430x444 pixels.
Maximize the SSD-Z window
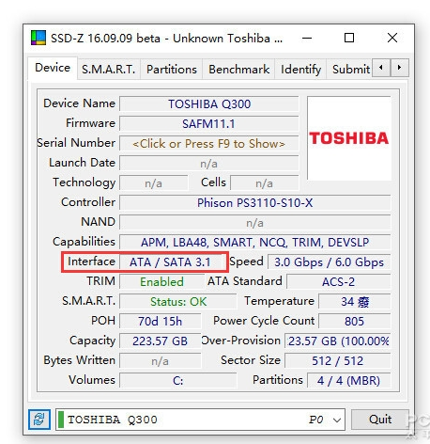coord(349,38)
